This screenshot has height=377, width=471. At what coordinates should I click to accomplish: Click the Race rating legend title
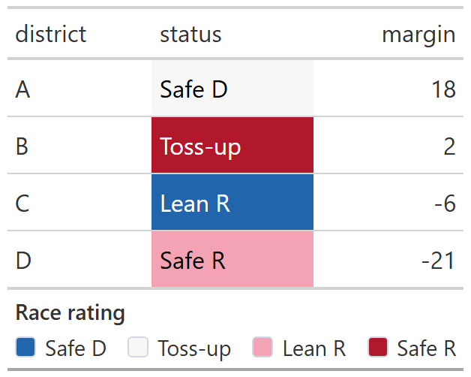(x=70, y=312)
